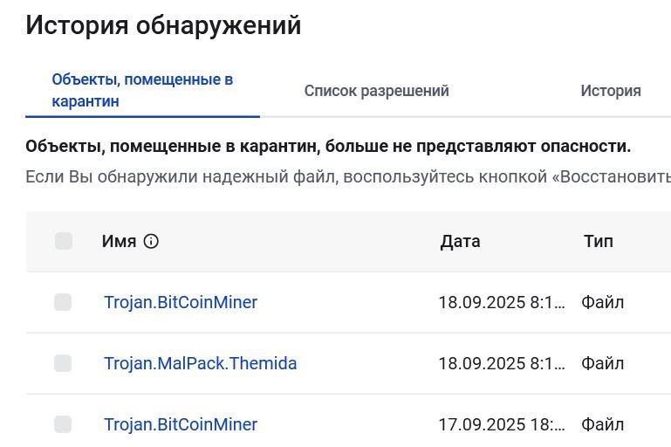Click Файл type in the 17.09.2025 row
Image resolution: width=671 pixels, height=447 pixels.
[603, 425]
